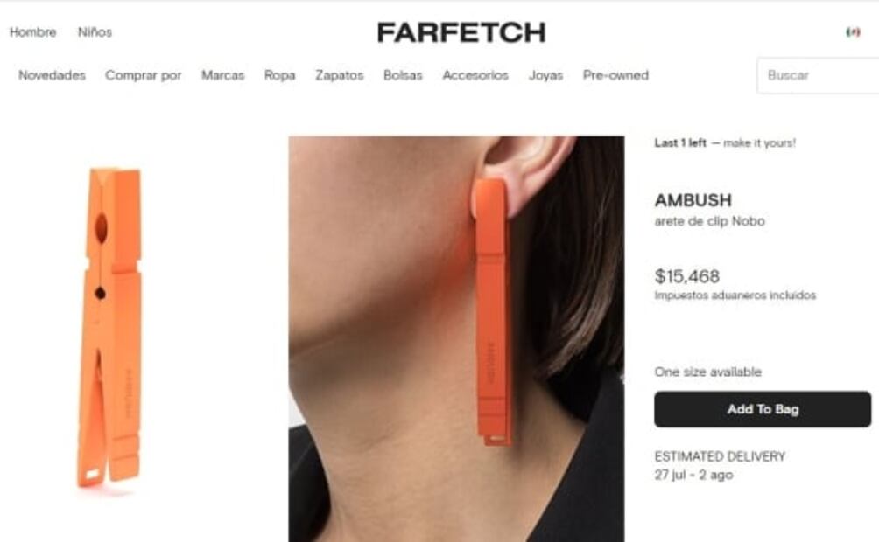Open the model wearing earring photo
Image resolution: width=879 pixels, height=542 pixels.
[456, 339]
